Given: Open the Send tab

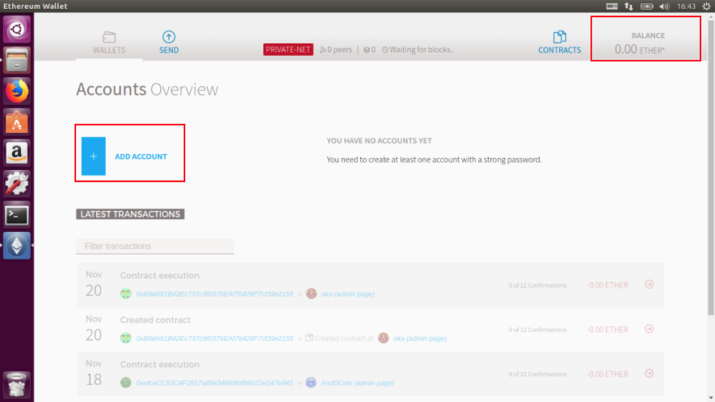Looking at the screenshot, I should 169,42.
